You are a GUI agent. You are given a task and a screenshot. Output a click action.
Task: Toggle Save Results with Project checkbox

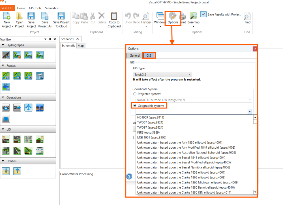[x=203, y=14]
